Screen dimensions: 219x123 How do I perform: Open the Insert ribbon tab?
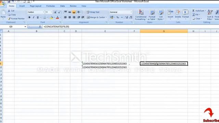(x=22, y=6)
